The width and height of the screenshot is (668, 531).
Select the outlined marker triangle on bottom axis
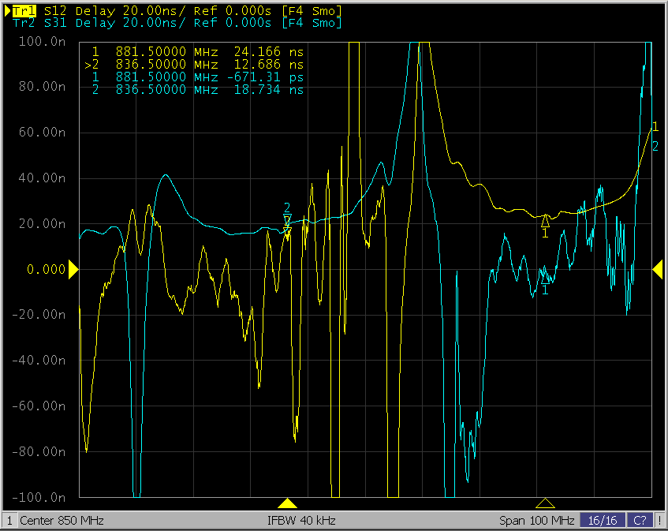pos(544,503)
